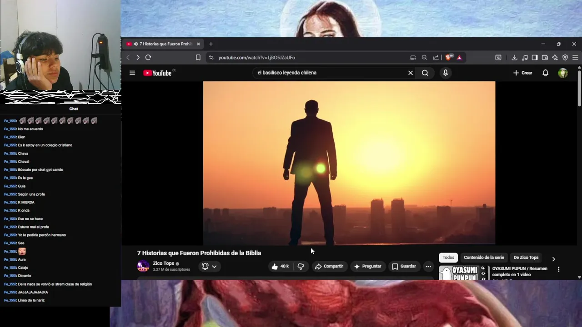Open OYASUMI PUPUN recommended video thumbnail
The width and height of the screenshot is (582, 327).
463,273
